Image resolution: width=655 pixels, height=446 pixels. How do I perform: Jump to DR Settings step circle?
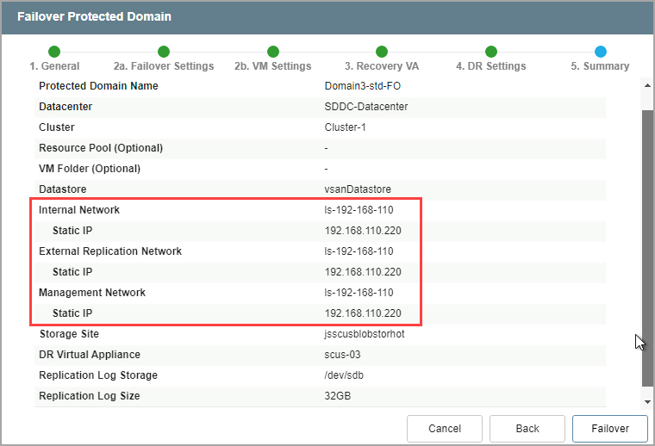tap(491, 52)
